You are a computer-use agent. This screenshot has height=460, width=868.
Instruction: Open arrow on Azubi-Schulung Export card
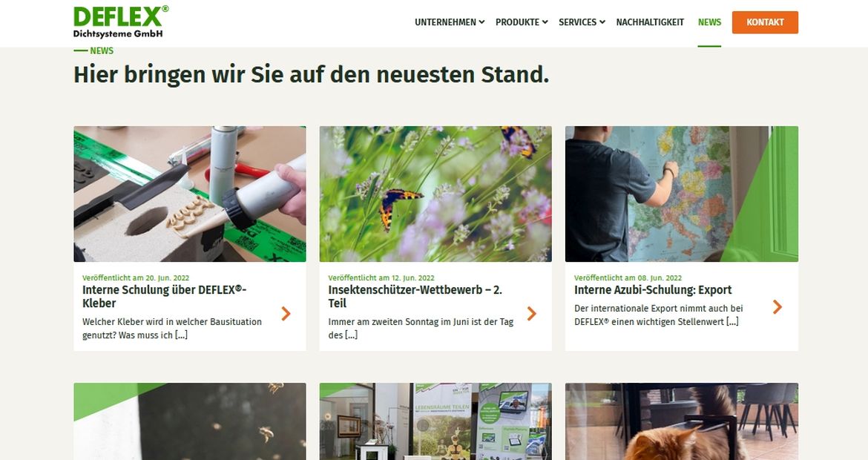coord(777,306)
